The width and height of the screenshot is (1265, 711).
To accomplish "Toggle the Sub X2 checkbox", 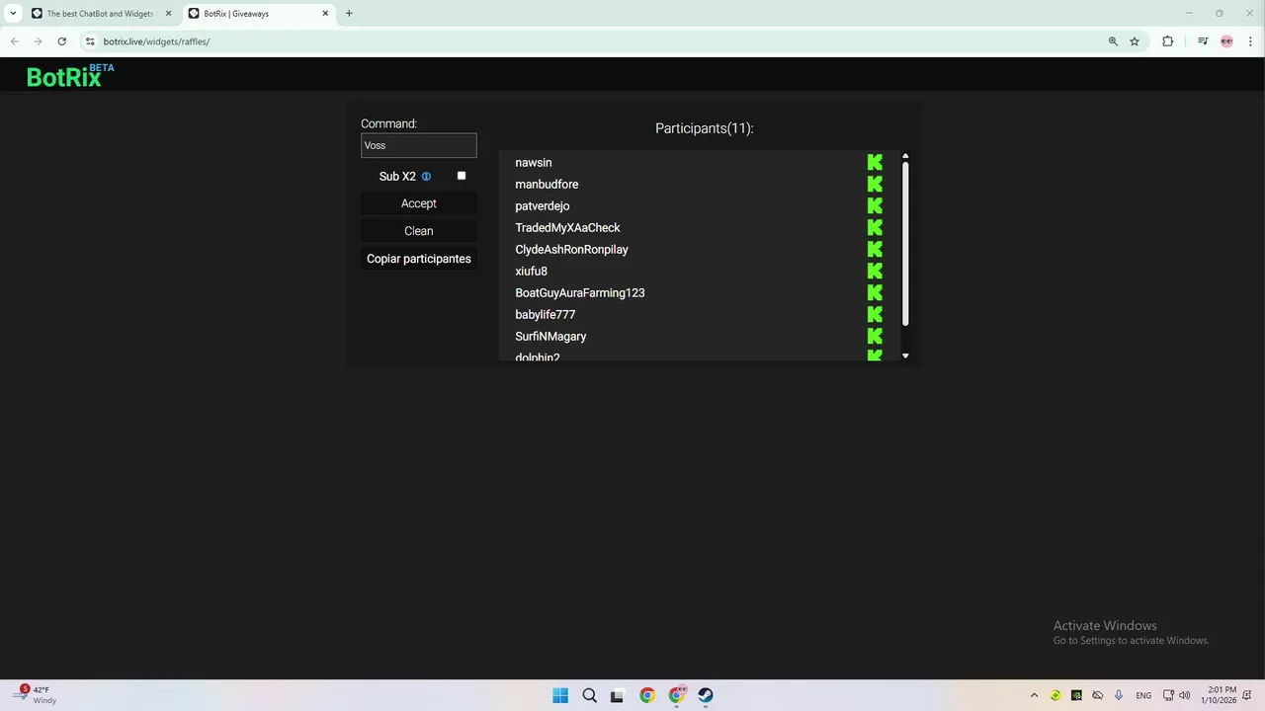I will [x=462, y=176].
